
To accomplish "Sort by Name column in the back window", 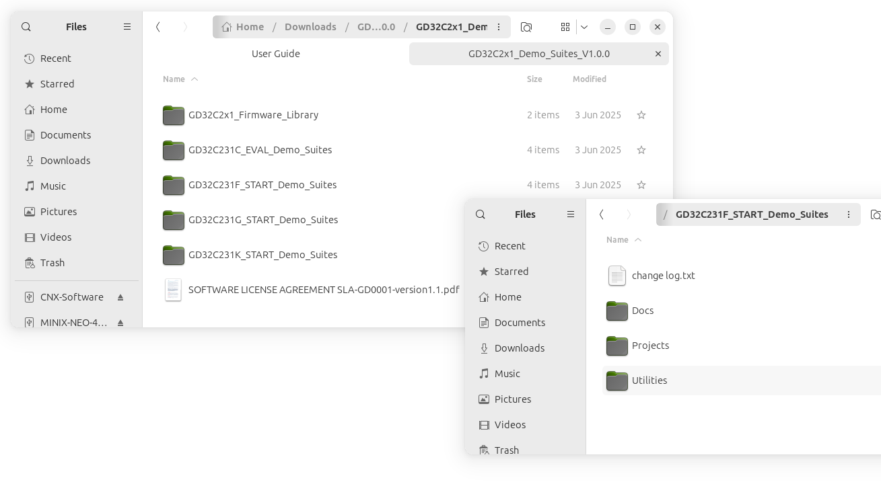I will pyautogui.click(x=180, y=79).
